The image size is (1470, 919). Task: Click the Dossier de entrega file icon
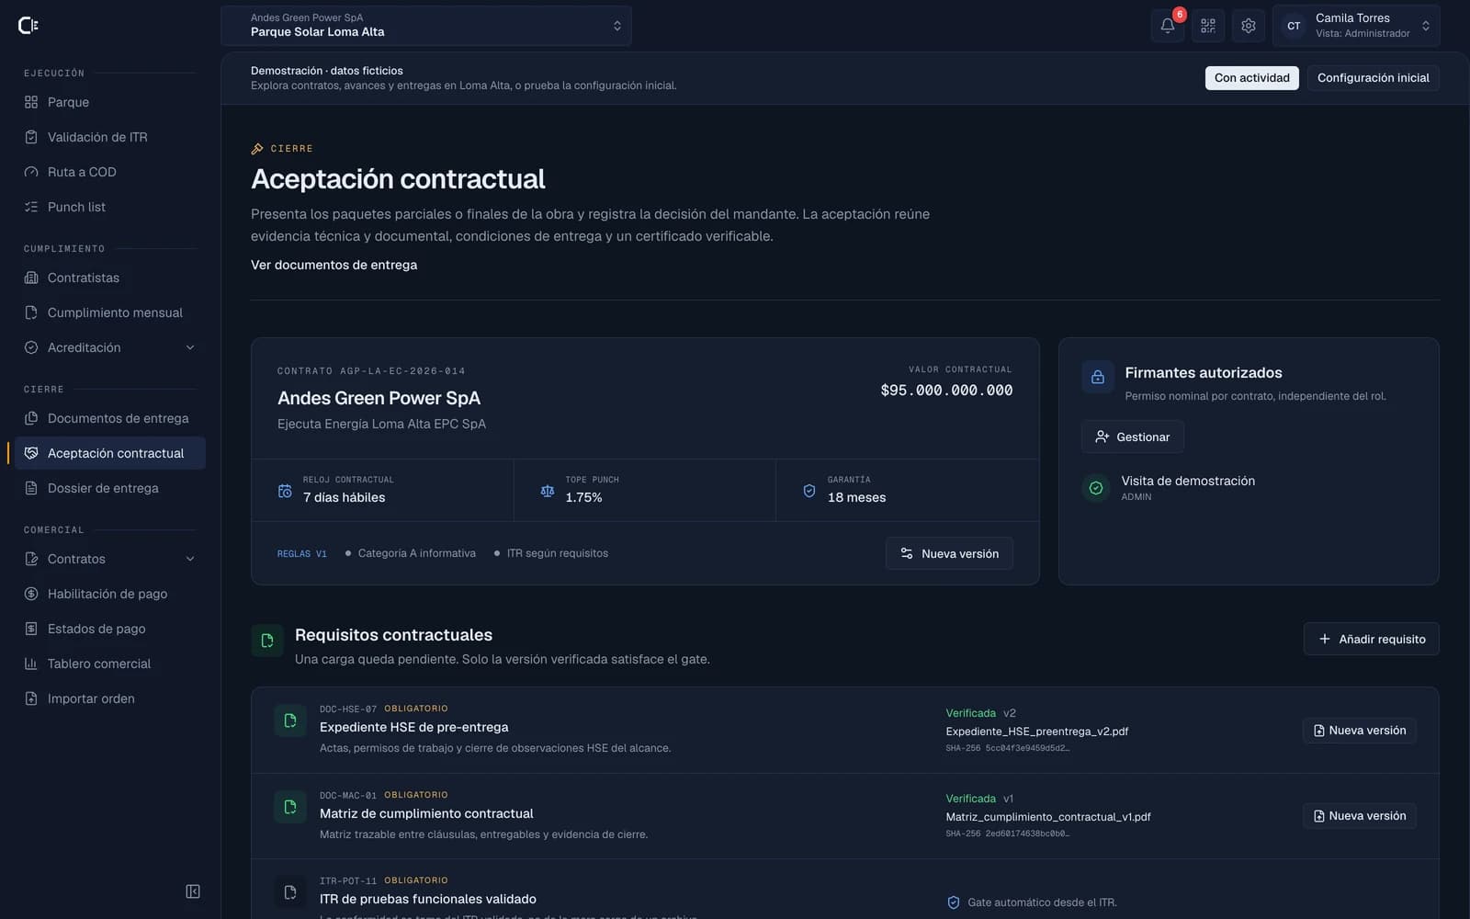click(x=31, y=488)
